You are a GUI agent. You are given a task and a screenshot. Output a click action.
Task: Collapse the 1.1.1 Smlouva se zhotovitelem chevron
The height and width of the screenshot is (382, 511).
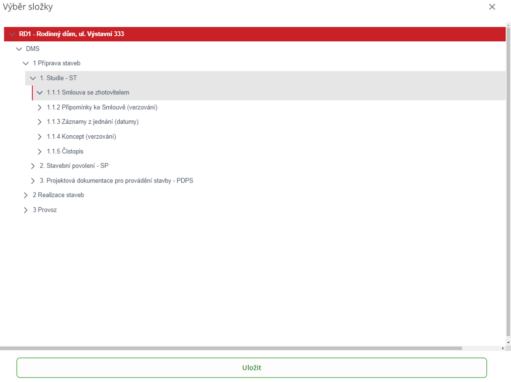point(40,93)
